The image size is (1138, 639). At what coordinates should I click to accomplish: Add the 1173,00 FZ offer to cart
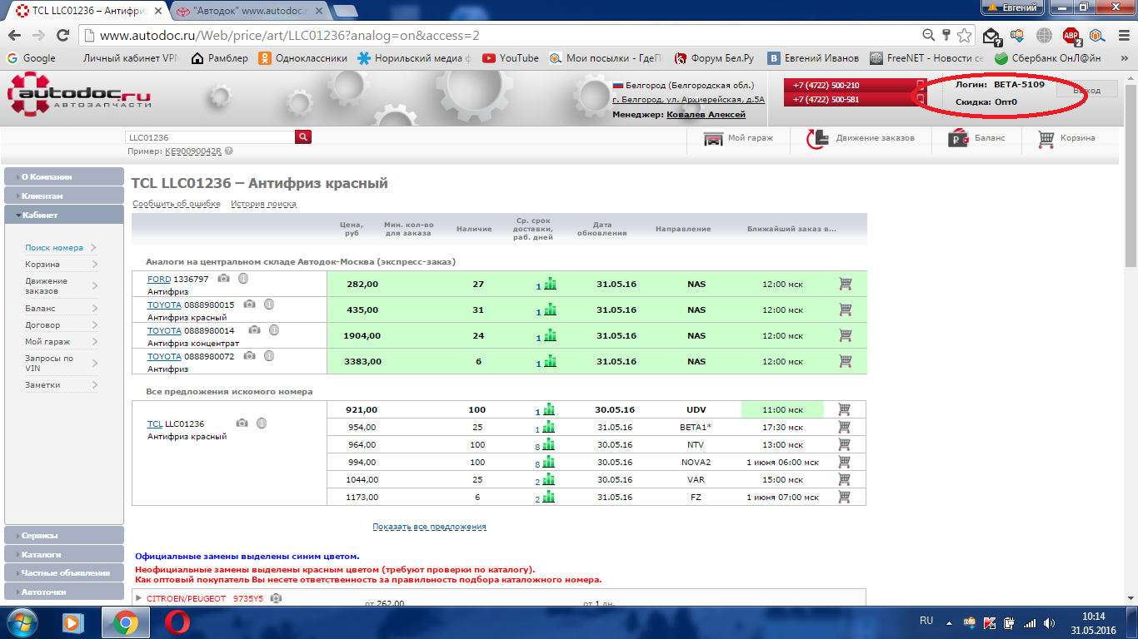[x=844, y=497]
